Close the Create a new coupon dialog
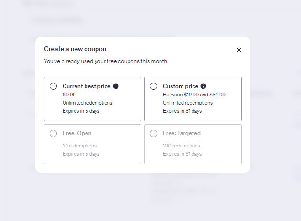The height and width of the screenshot is (221, 301). pos(239,50)
